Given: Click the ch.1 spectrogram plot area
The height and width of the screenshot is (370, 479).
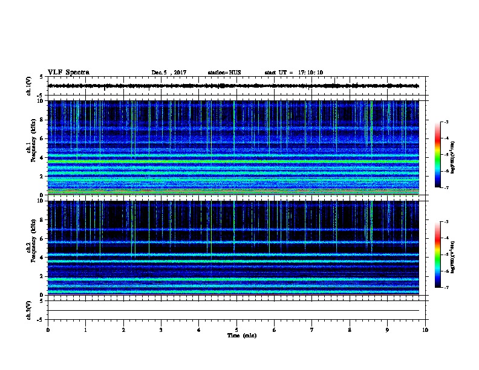Looking at the screenshot, I should point(233,148).
